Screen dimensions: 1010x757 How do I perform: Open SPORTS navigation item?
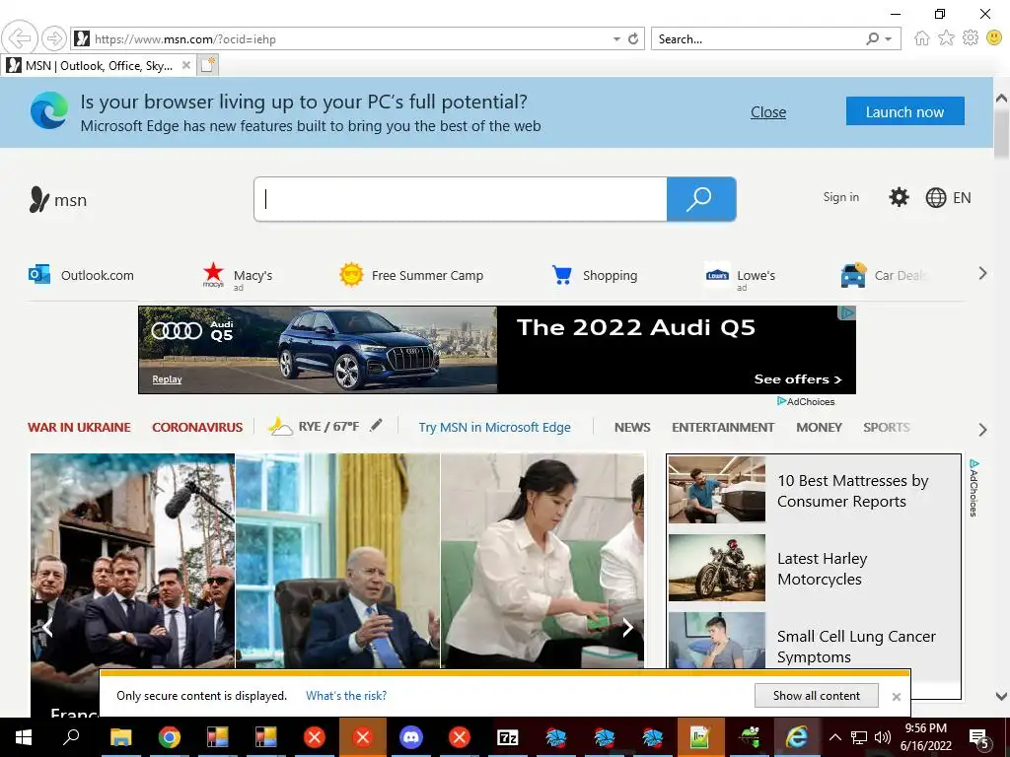coord(887,428)
